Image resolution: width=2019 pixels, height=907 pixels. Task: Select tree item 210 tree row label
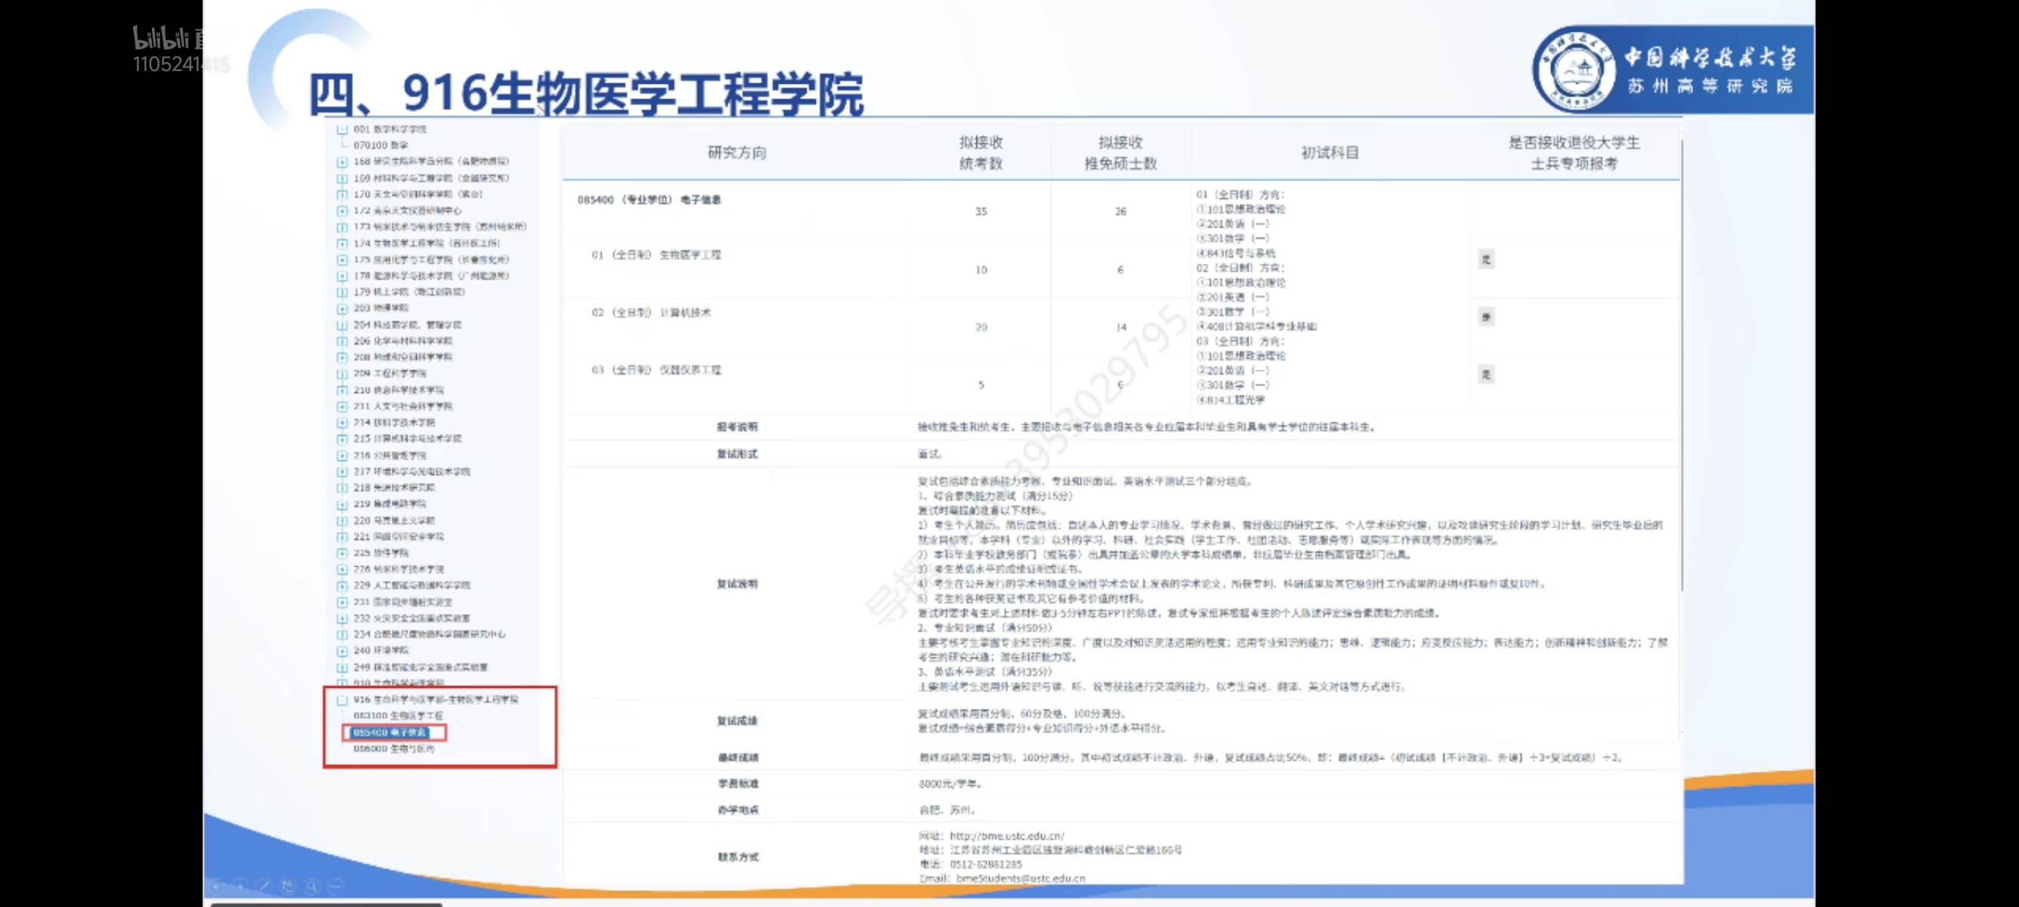[x=399, y=390]
